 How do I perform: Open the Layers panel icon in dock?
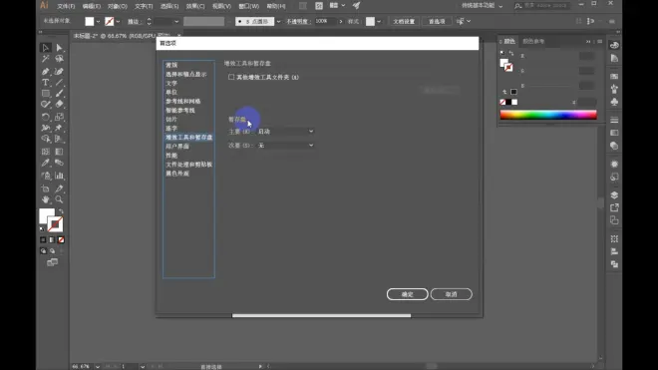click(x=614, y=194)
